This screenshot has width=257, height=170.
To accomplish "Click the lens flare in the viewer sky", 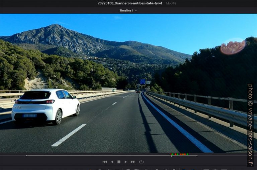I will pos(233,47).
